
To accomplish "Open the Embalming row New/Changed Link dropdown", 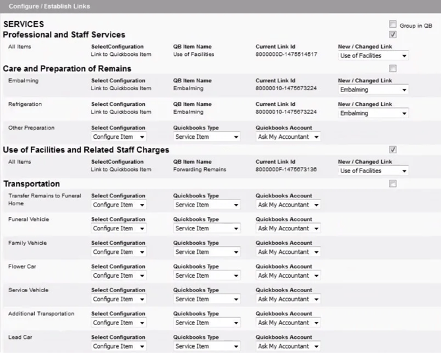I will click(x=373, y=89).
